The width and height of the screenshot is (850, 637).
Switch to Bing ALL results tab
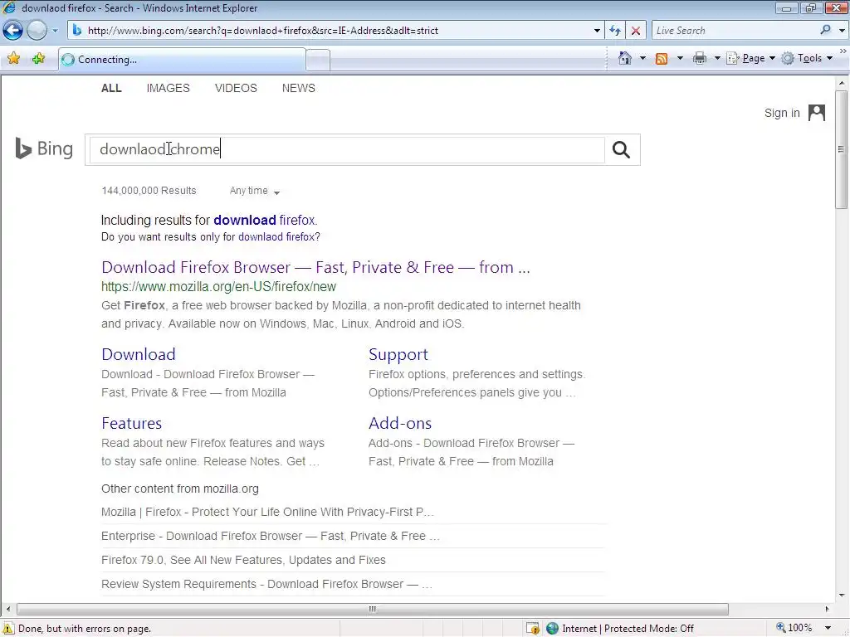tap(111, 88)
